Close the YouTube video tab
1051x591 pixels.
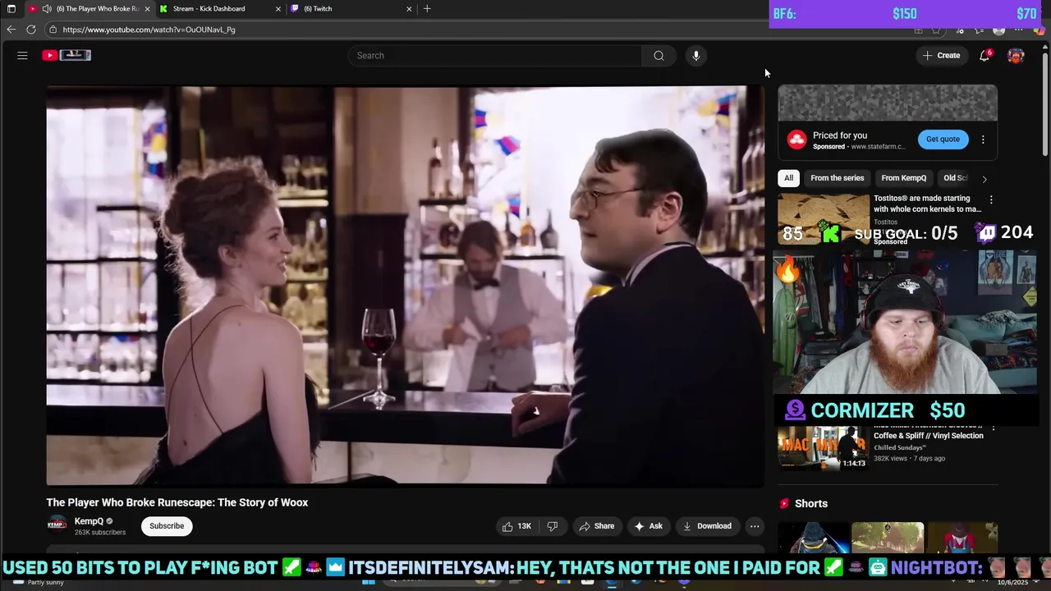pyautogui.click(x=147, y=8)
